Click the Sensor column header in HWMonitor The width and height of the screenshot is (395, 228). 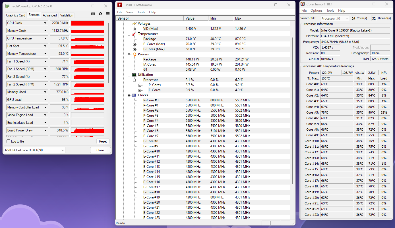[150, 18]
